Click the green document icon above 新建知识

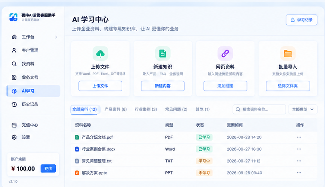pyautogui.click(x=162, y=54)
